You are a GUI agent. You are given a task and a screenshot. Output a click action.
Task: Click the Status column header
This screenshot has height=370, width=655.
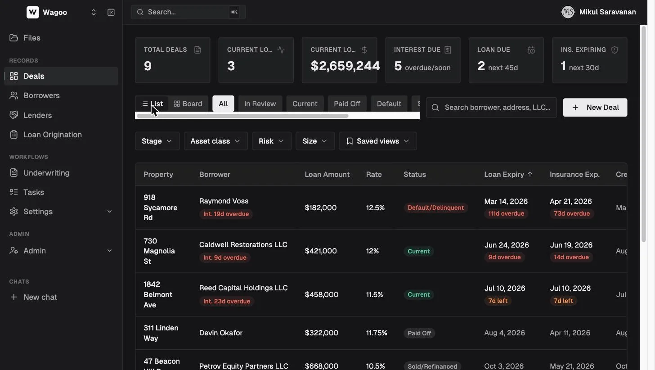pyautogui.click(x=415, y=174)
